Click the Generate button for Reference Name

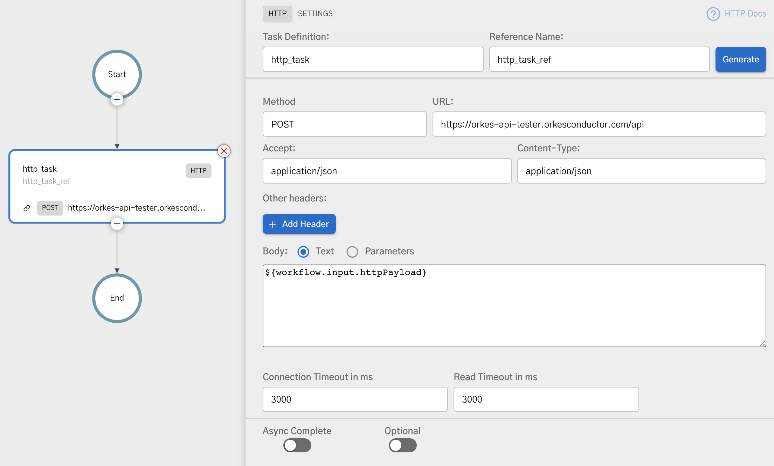(740, 59)
